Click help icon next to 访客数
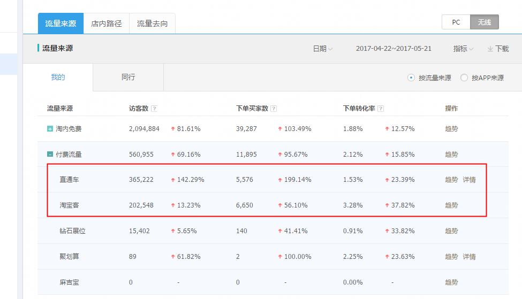Image resolution: width=522 pixels, height=299 pixels. [x=154, y=109]
